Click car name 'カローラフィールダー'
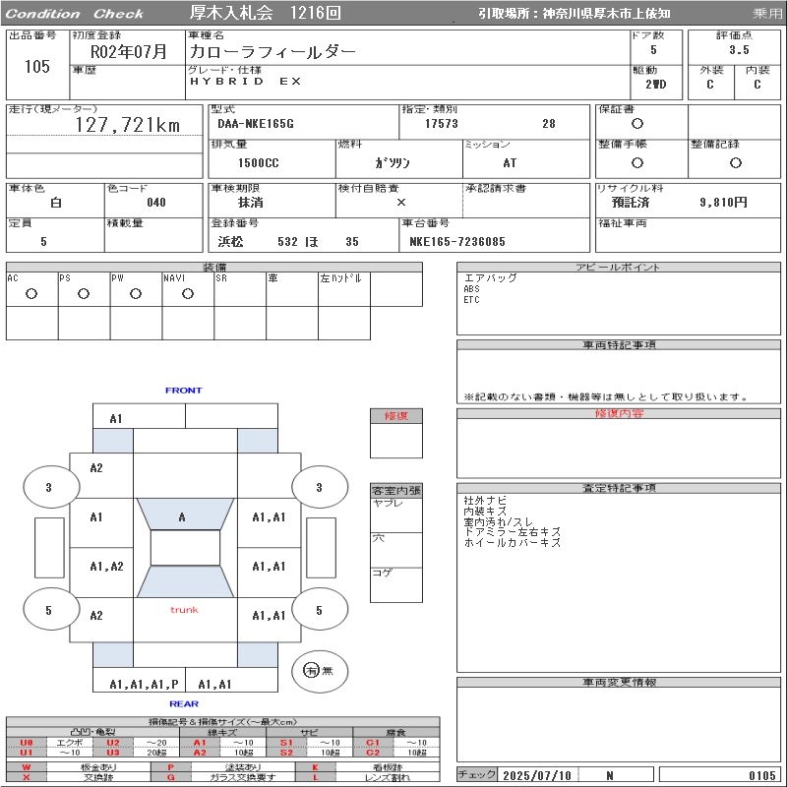The image size is (787, 787). (272, 52)
